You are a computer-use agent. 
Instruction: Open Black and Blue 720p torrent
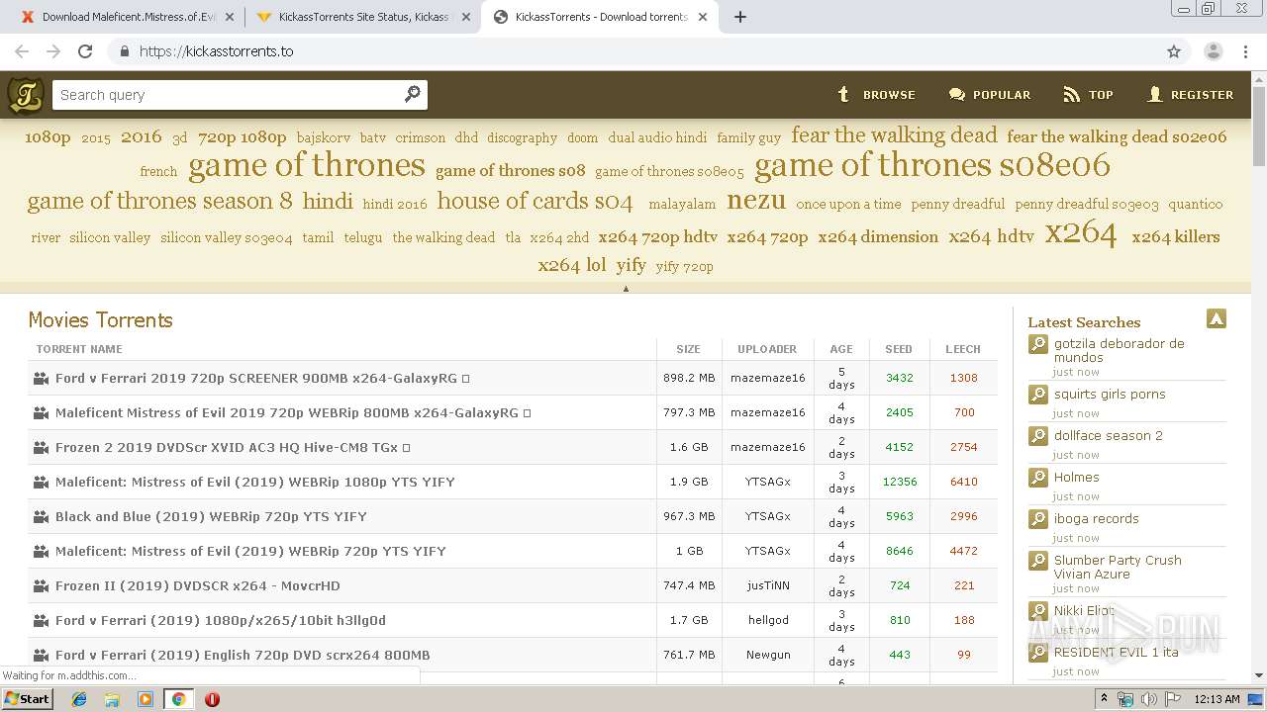tap(211, 516)
